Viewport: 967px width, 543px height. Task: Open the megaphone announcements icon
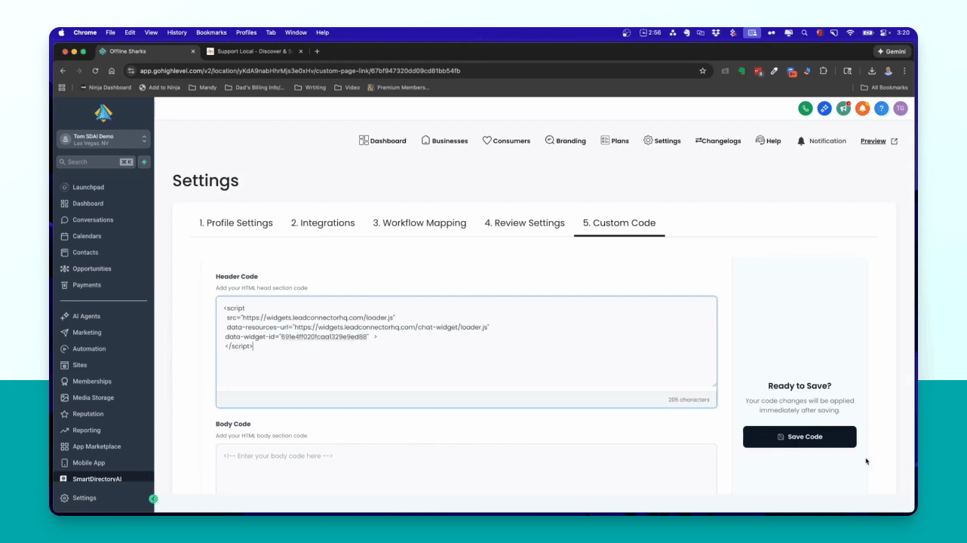[x=843, y=109]
